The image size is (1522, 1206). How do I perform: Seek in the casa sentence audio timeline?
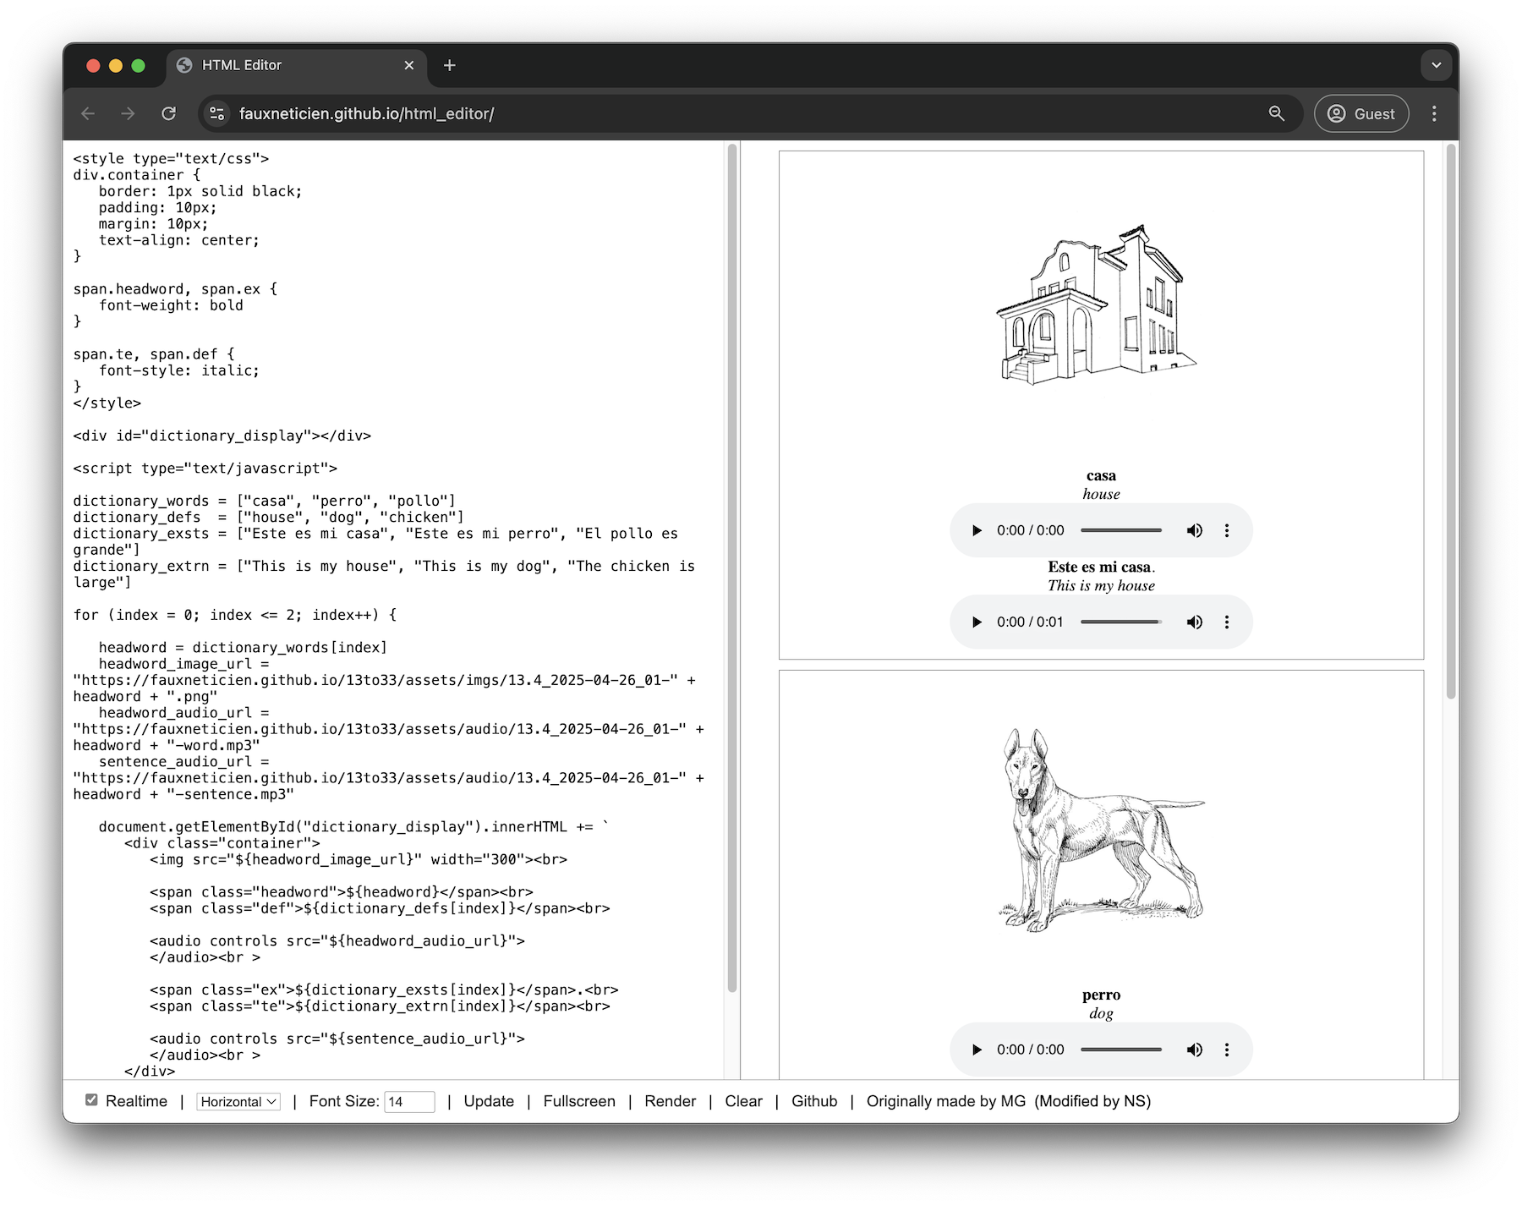point(1121,622)
